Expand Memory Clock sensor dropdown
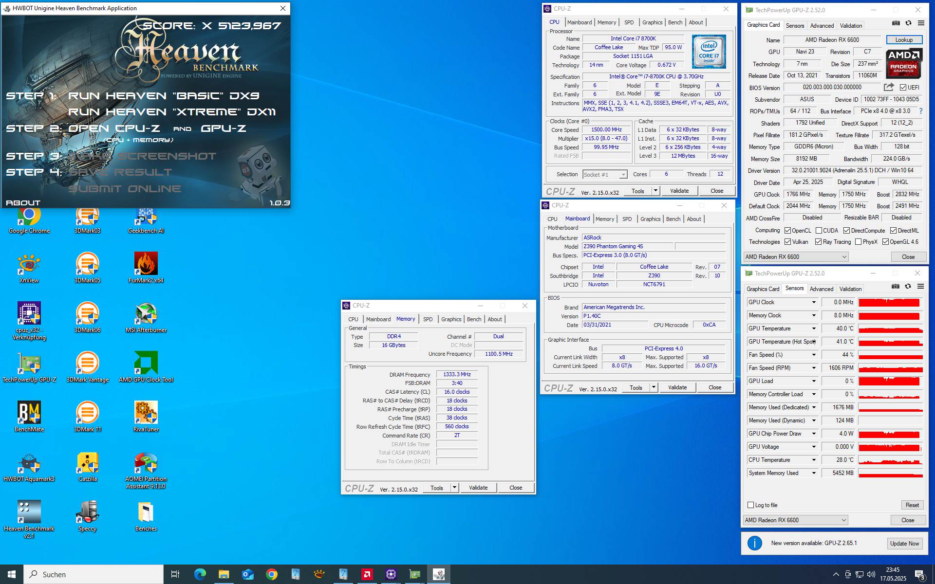The image size is (935, 584). pos(813,315)
